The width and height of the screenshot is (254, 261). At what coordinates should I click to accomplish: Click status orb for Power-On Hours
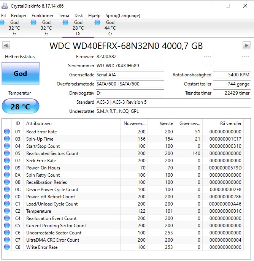pyautogui.click(x=7, y=168)
